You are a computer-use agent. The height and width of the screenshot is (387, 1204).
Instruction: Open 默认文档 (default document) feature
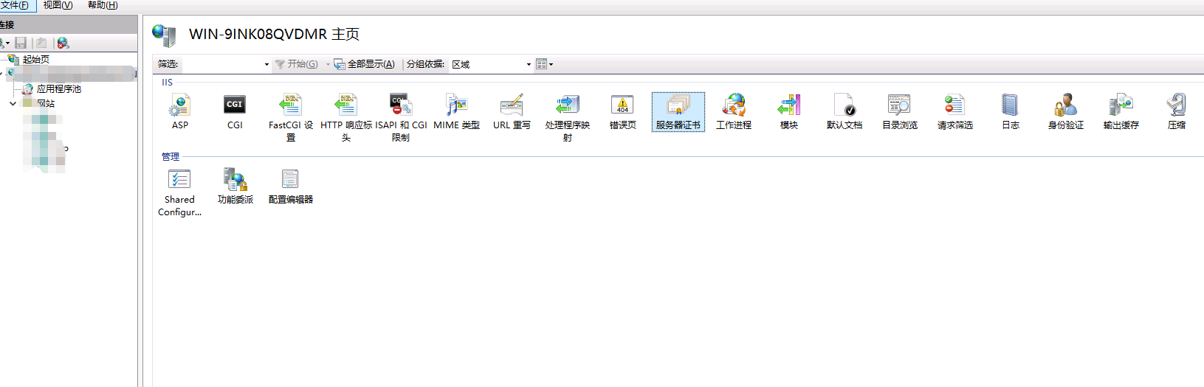pyautogui.click(x=844, y=112)
